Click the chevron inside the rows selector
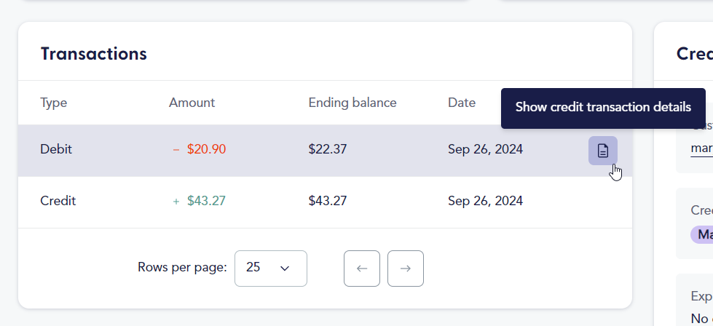Screen dimensions: 713x326 [285, 269]
